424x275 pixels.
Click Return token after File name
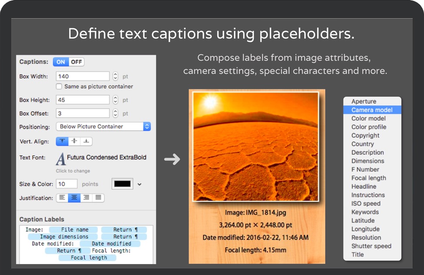(124, 230)
